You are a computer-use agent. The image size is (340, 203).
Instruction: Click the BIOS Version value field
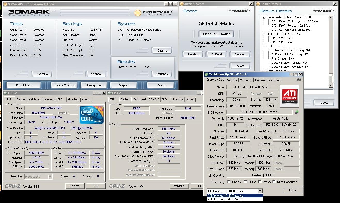pos(260,112)
